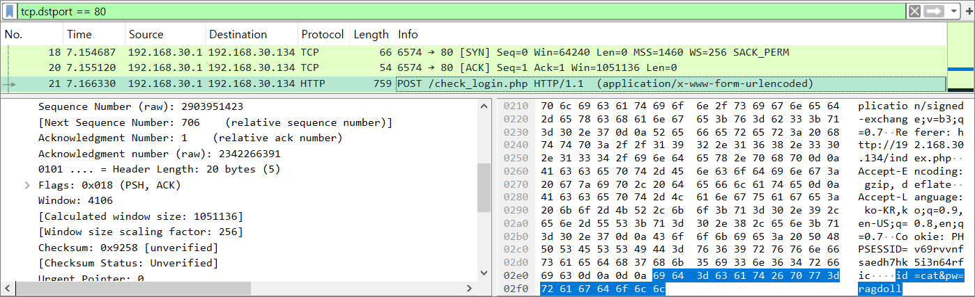The image size is (975, 297).
Task: Click the details pane scroll-up arrow
Action: tap(484, 106)
